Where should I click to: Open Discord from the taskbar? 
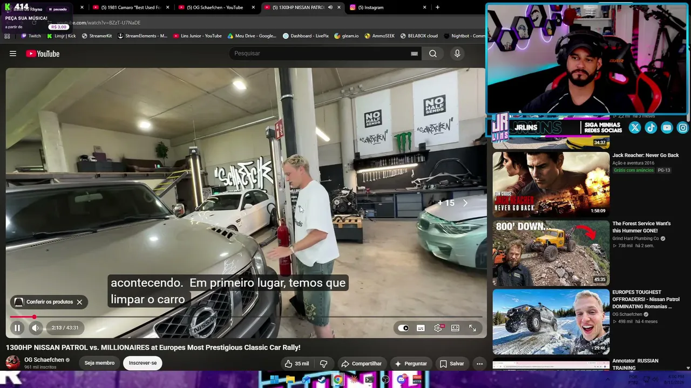click(x=401, y=380)
